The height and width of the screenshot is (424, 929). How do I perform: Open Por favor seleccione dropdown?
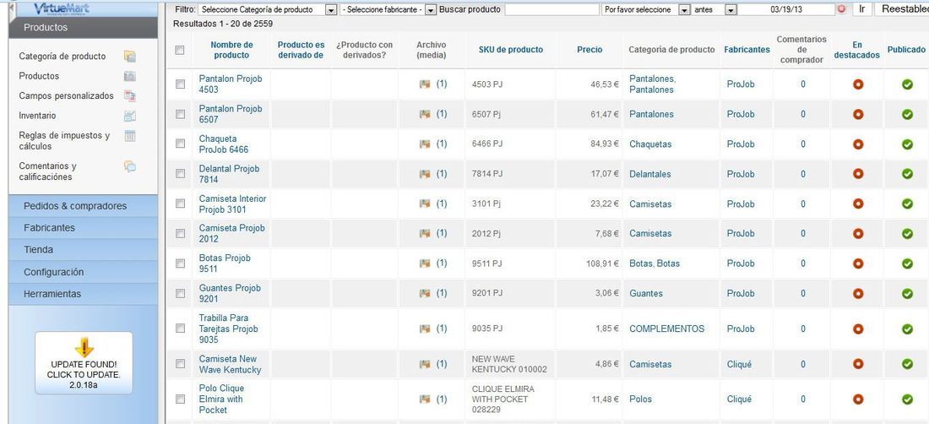tap(646, 9)
